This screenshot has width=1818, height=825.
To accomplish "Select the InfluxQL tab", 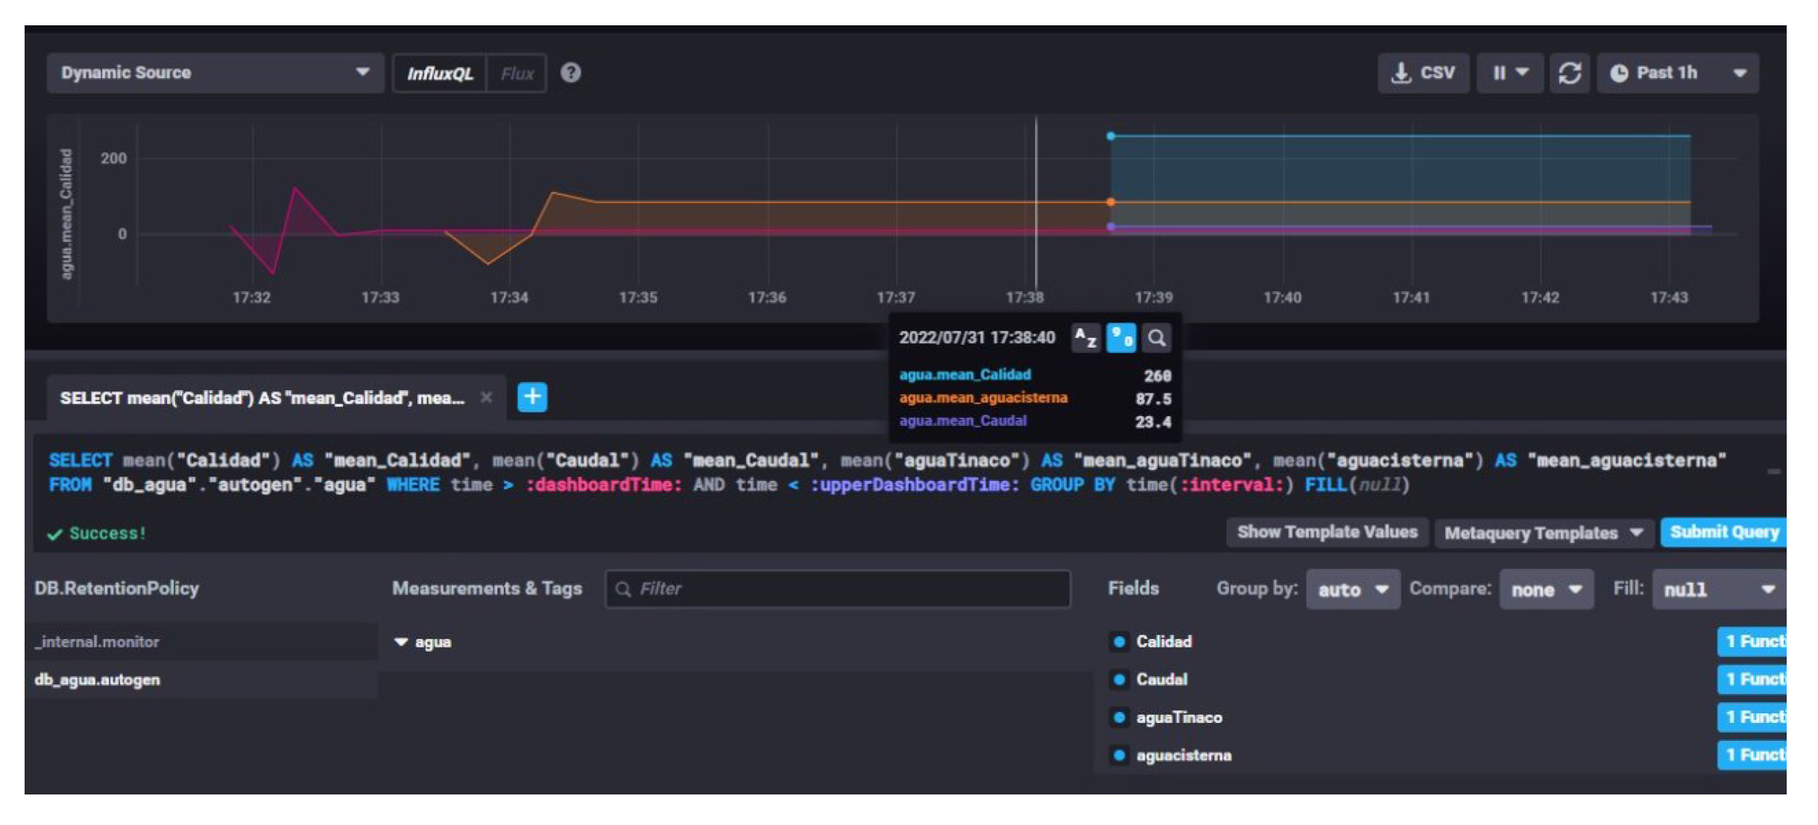I will point(439,74).
